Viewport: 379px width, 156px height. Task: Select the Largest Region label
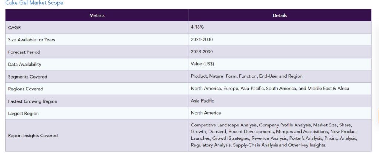[23, 114]
